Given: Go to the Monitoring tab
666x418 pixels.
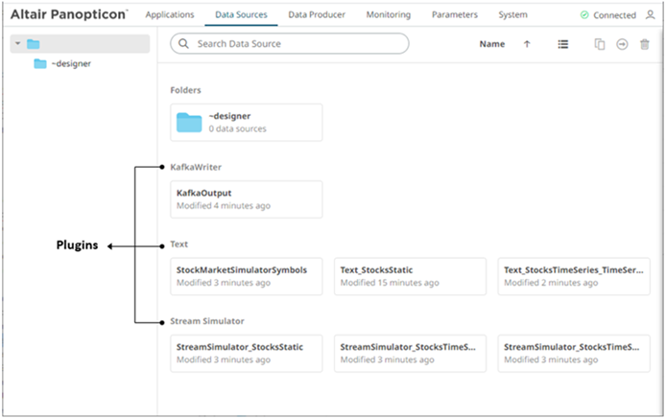Looking at the screenshot, I should point(388,15).
